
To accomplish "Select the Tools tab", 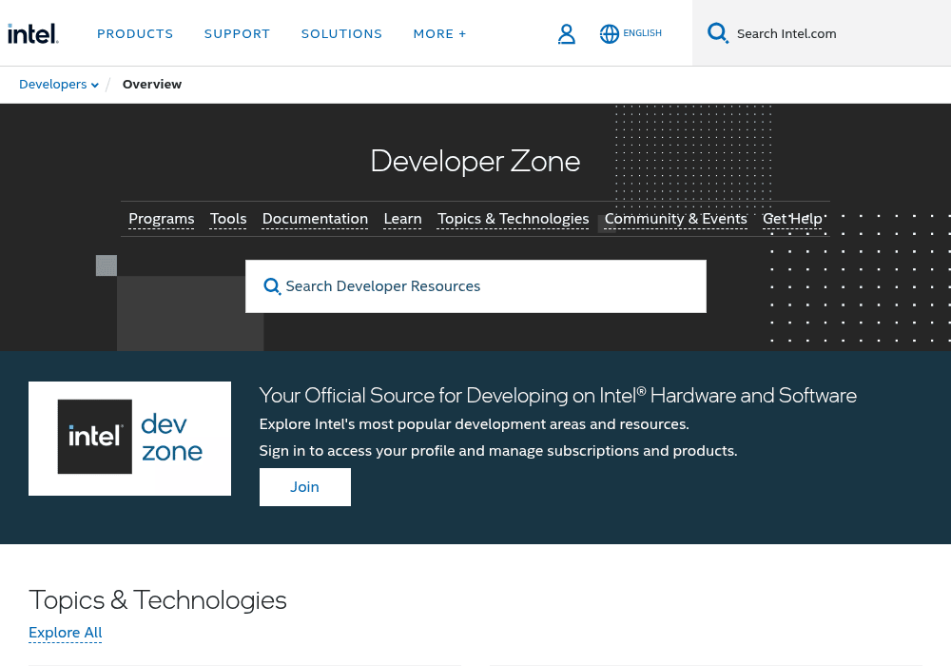I will pyautogui.click(x=228, y=219).
